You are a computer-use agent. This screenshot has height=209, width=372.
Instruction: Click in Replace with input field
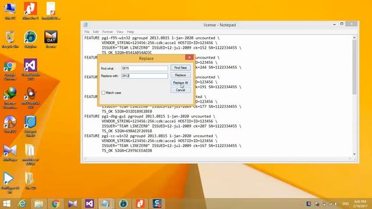point(145,76)
